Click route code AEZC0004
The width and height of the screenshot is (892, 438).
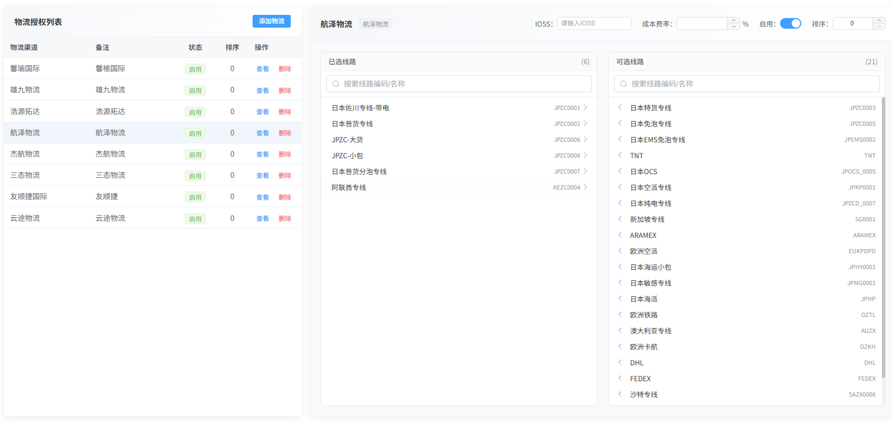(566, 187)
